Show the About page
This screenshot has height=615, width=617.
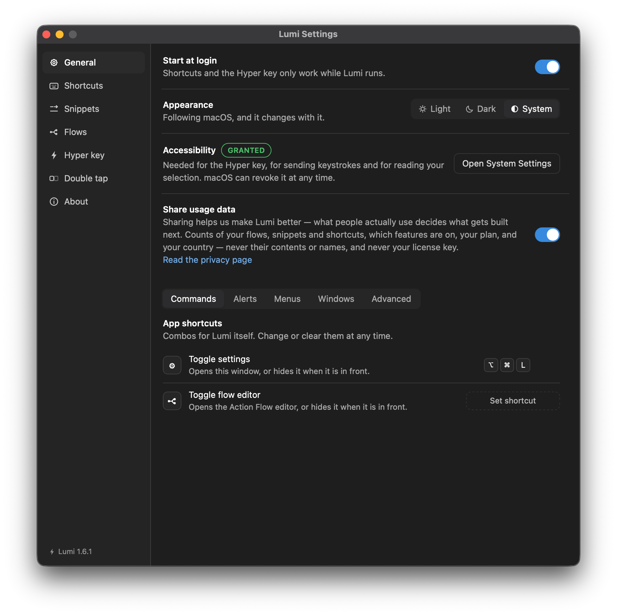point(94,202)
